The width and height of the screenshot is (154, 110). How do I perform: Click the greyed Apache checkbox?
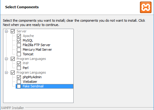tap(19, 36)
